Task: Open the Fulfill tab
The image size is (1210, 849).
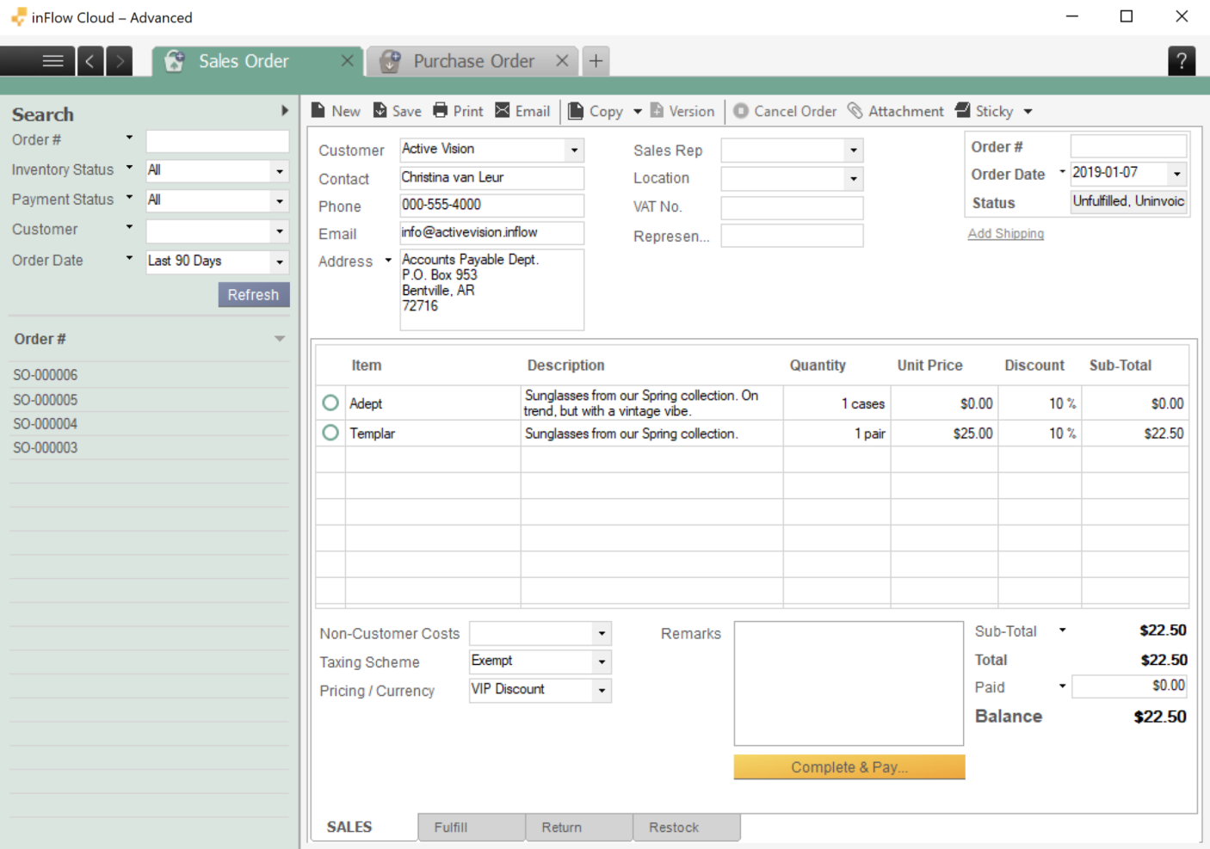Action: pos(472,827)
